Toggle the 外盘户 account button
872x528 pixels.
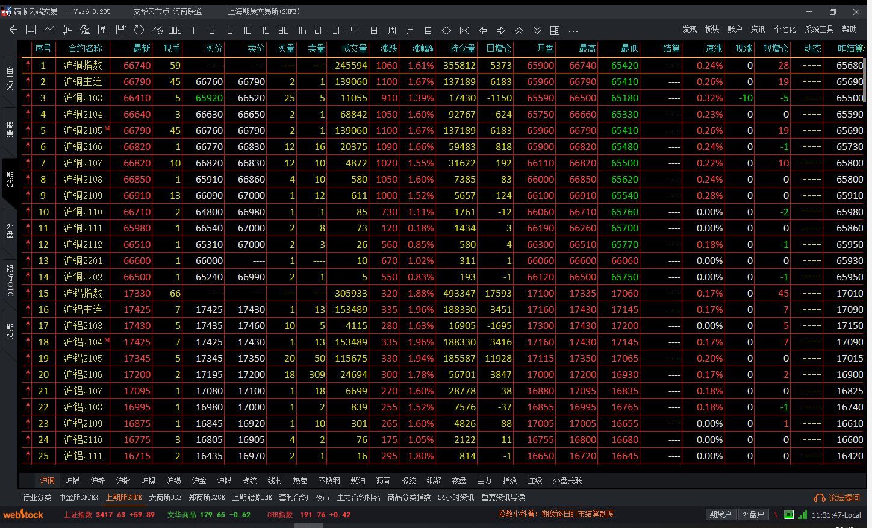(x=753, y=515)
